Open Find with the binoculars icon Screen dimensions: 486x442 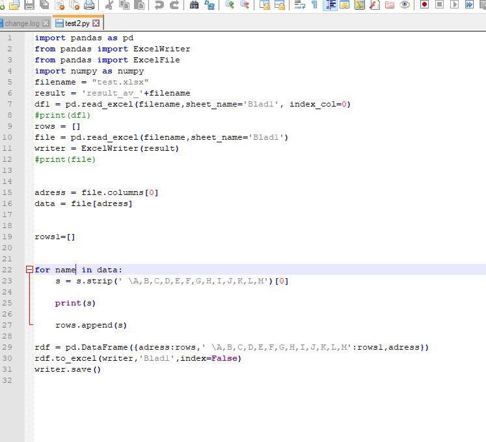pos(194,5)
